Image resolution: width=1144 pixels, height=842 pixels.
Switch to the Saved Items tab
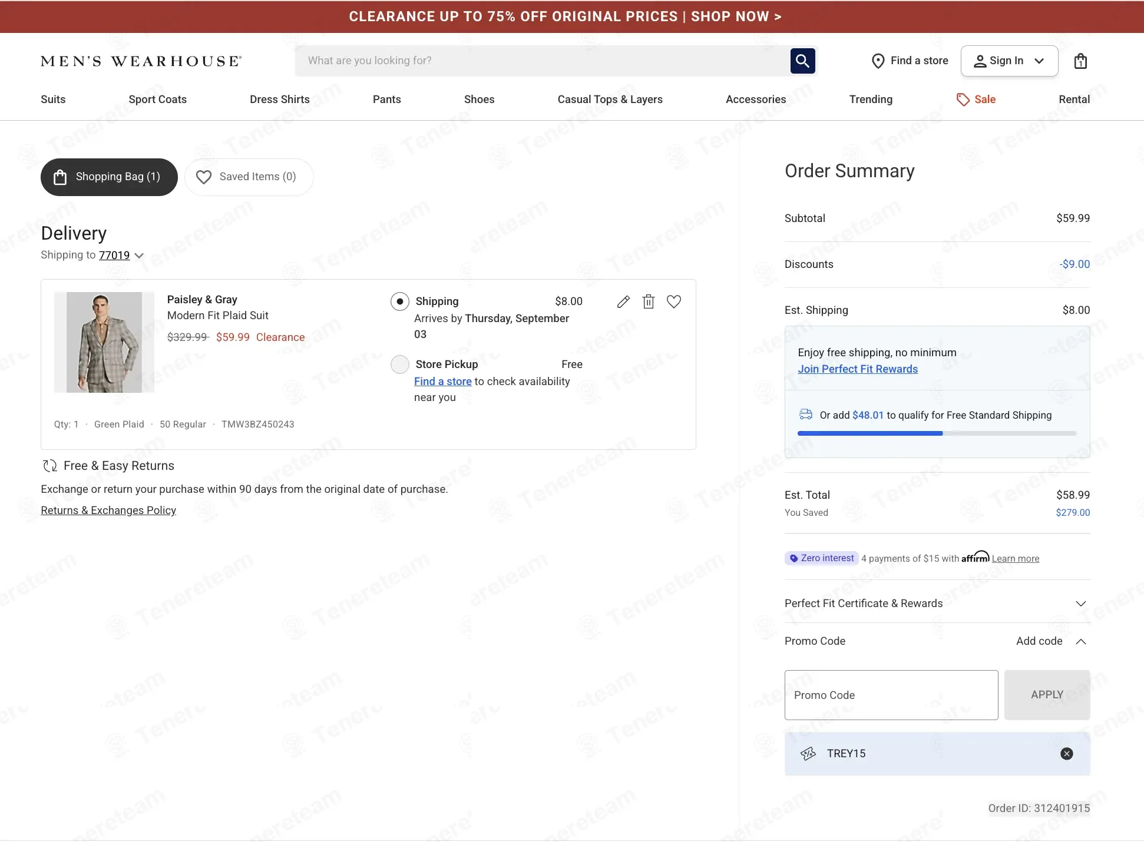[x=249, y=177]
